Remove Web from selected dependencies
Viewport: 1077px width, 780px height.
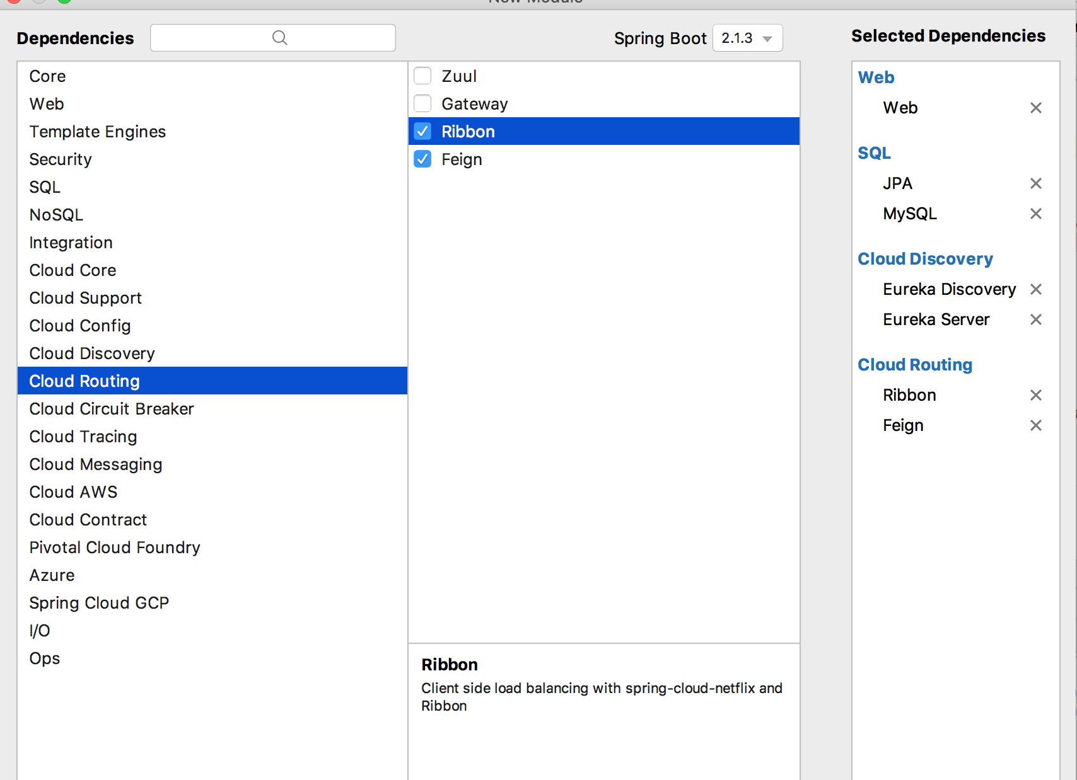1035,108
